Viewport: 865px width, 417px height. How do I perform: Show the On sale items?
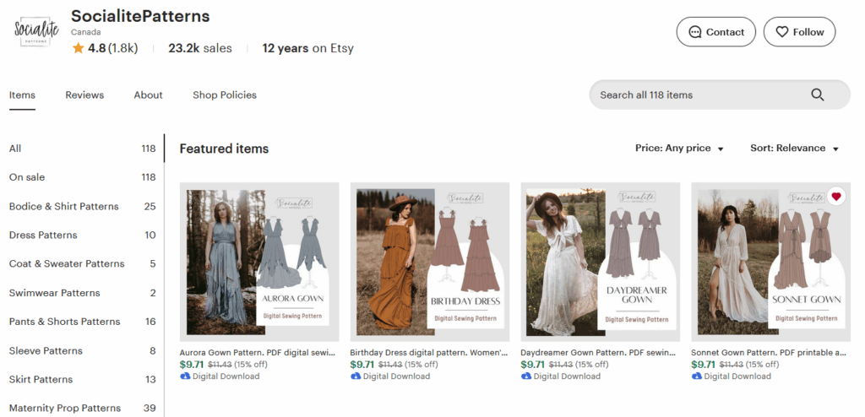[x=27, y=177]
